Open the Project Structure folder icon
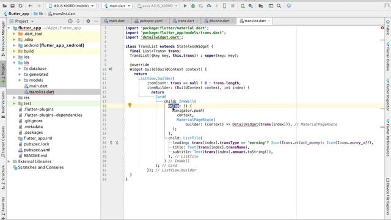 point(261,5)
